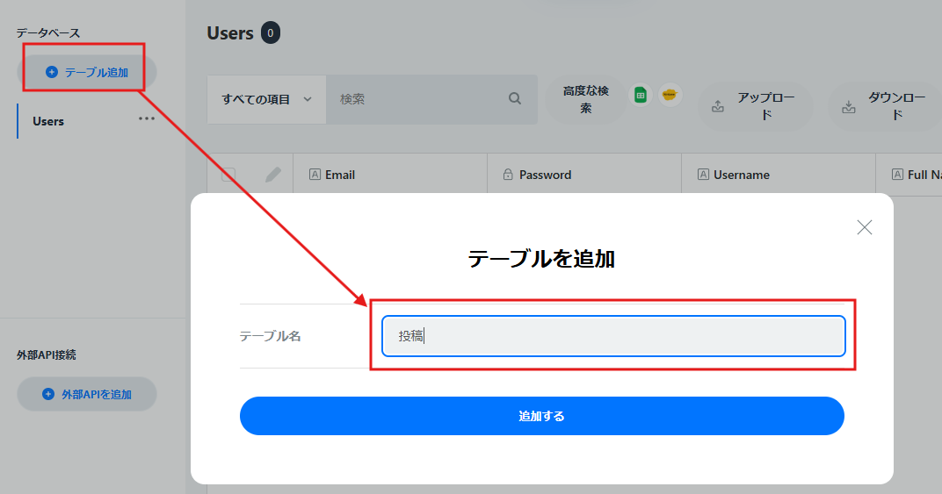Image resolution: width=942 pixels, height=494 pixels.
Task: Click the テーブル名 text input field
Action: [613, 336]
